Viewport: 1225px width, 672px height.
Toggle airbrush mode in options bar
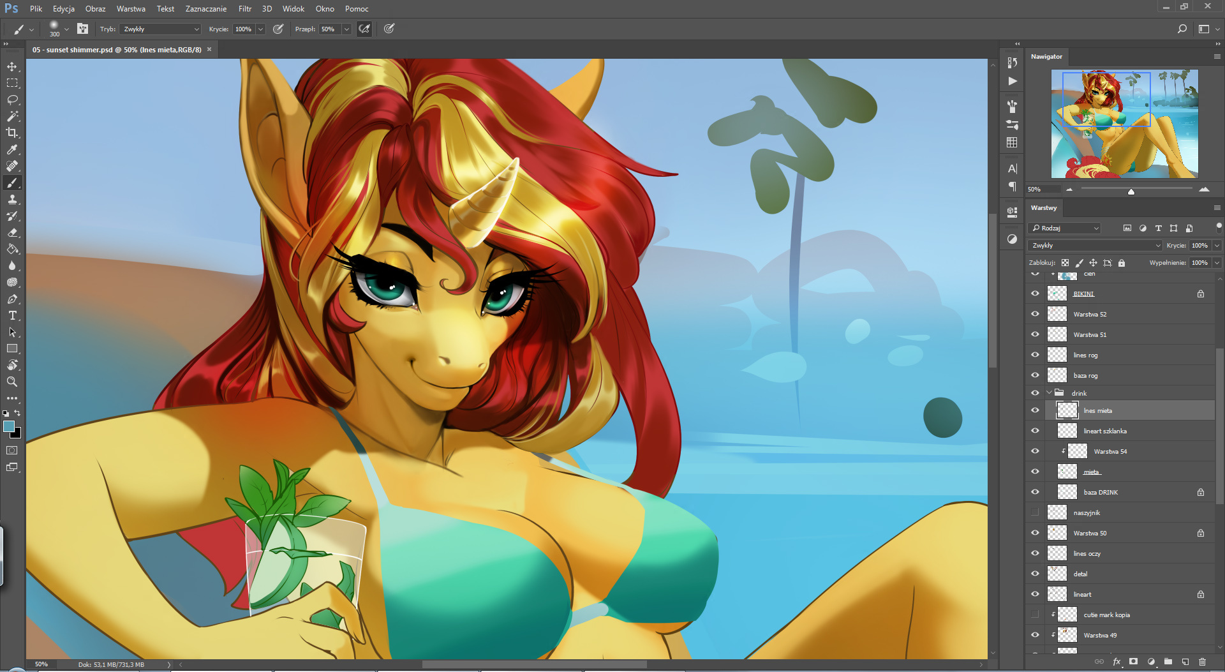[364, 29]
